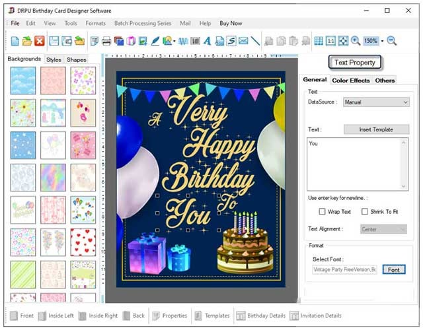This screenshot has width=423, height=332.
Task: Select the General tab
Action: tap(315, 79)
